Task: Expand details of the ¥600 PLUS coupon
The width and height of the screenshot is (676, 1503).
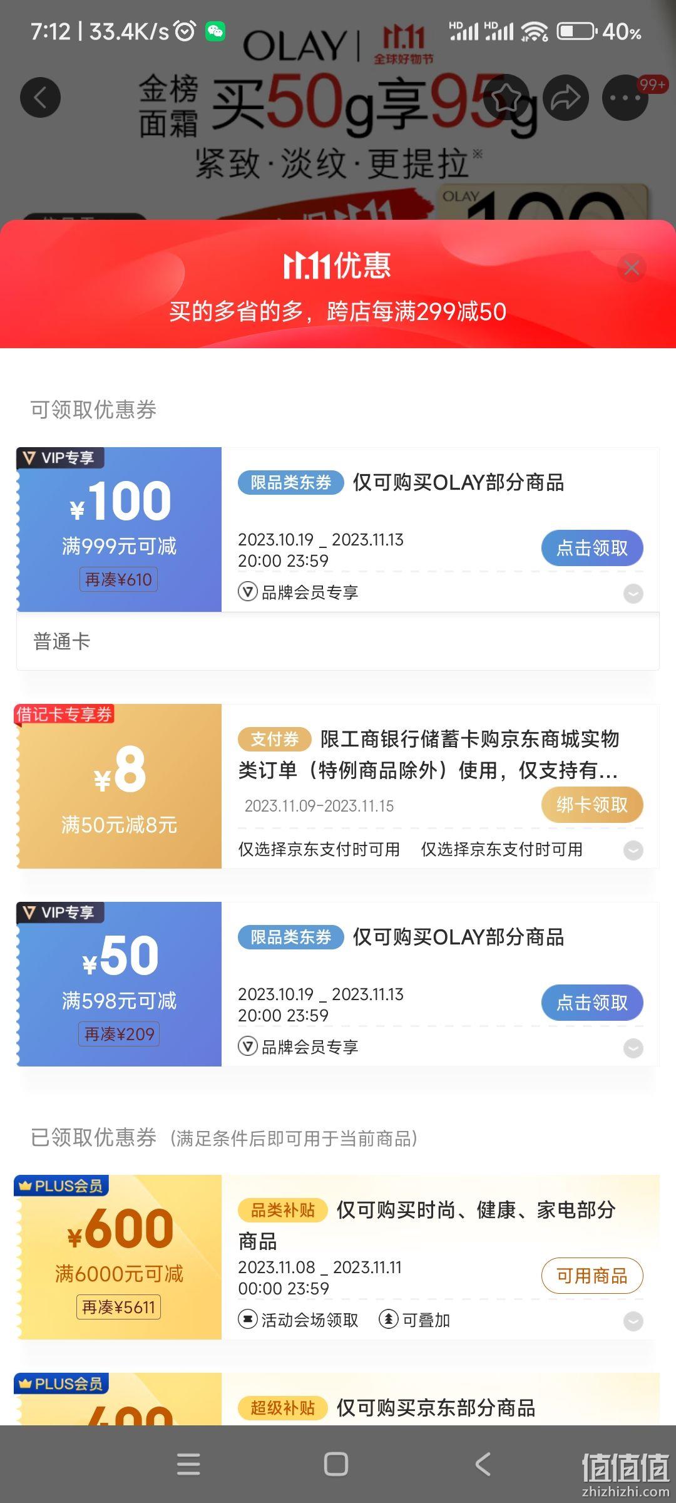Action: tap(633, 1321)
